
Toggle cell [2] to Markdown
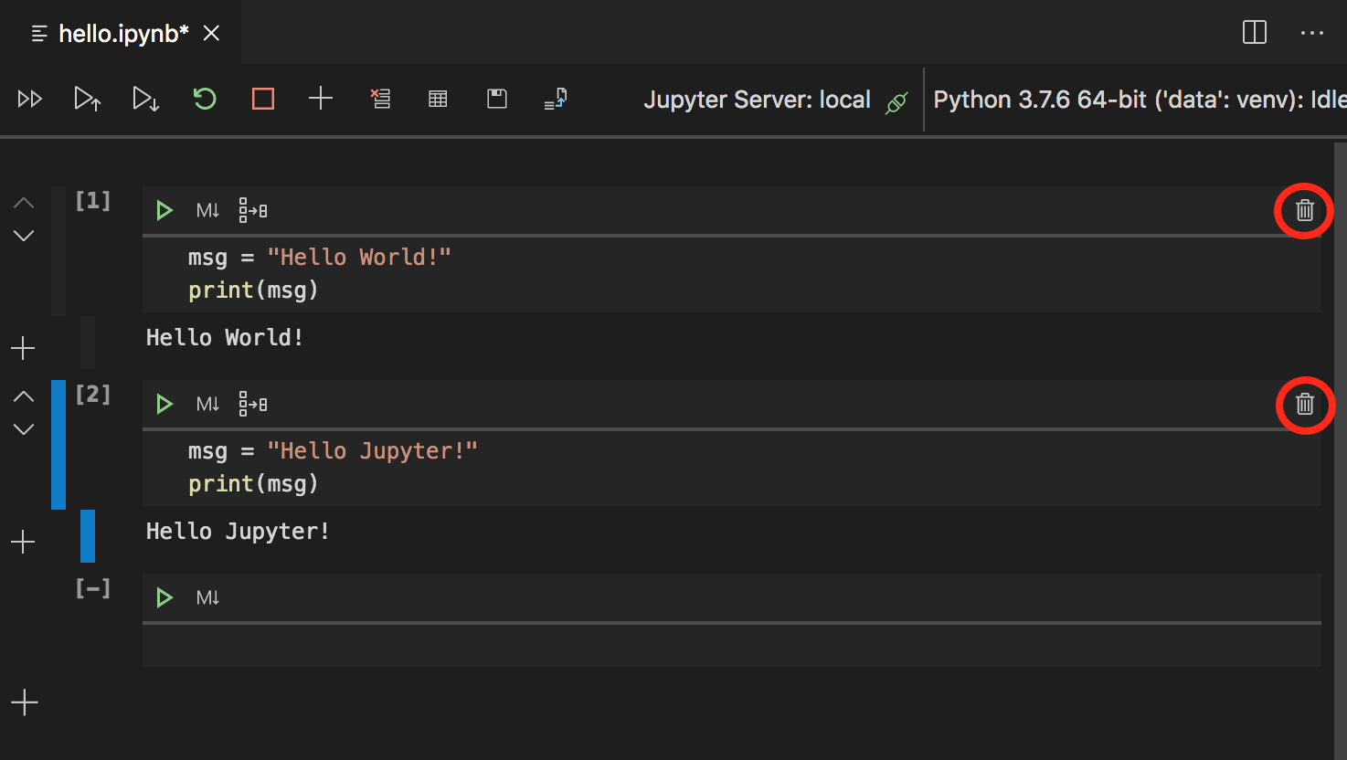pyautogui.click(x=207, y=404)
